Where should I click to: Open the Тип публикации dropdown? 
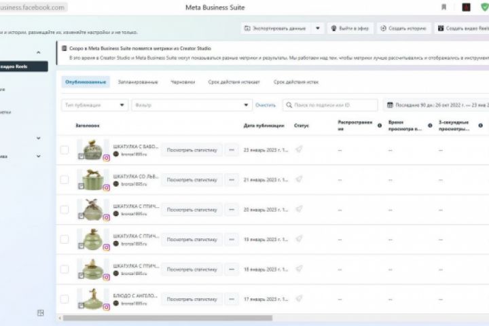click(95, 105)
